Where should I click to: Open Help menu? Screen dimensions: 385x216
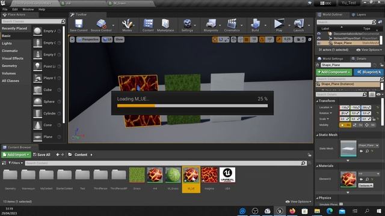click(42, 10)
